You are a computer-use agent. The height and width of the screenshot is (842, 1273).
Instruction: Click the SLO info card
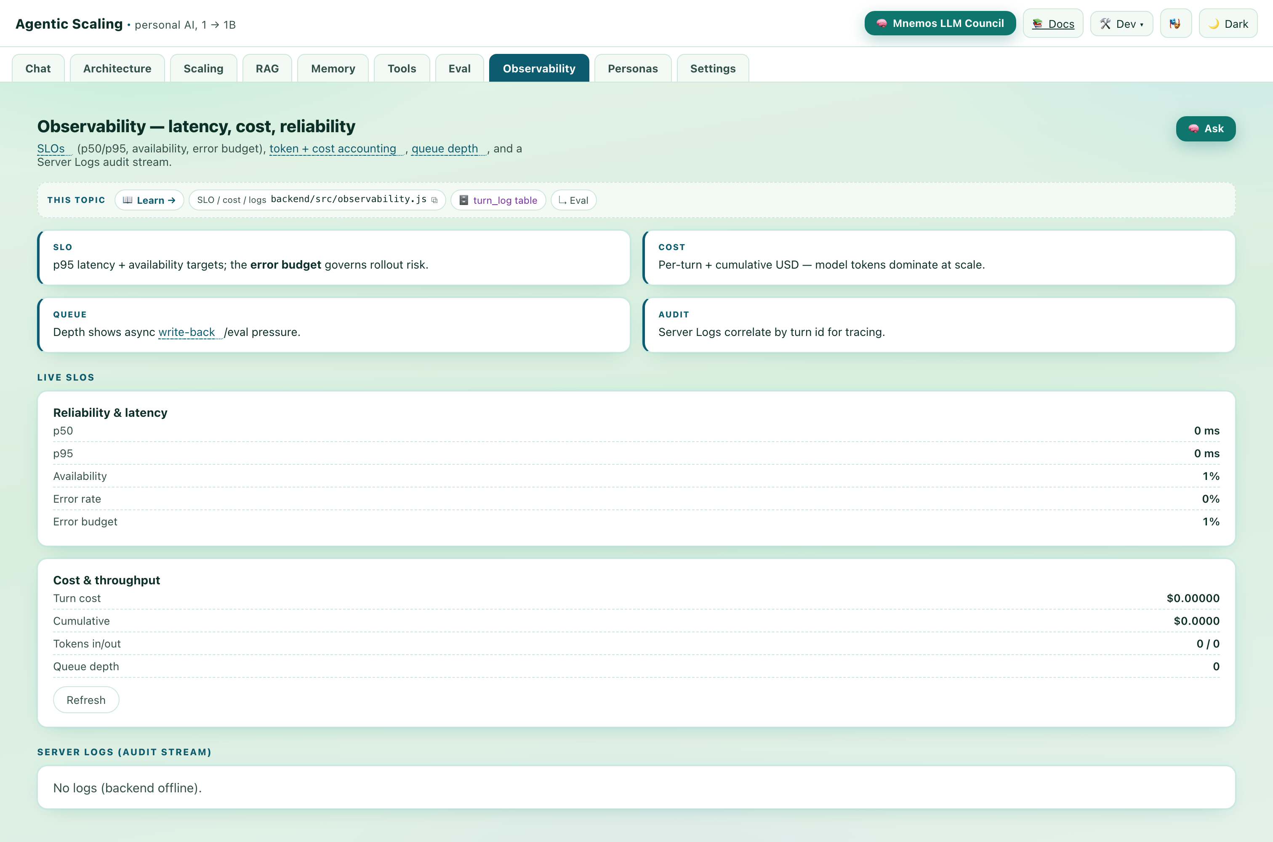(x=333, y=258)
